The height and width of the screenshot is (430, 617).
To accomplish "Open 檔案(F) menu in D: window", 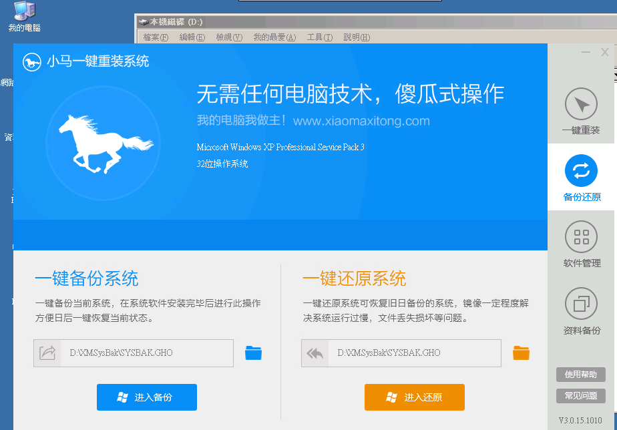I will click(x=156, y=37).
